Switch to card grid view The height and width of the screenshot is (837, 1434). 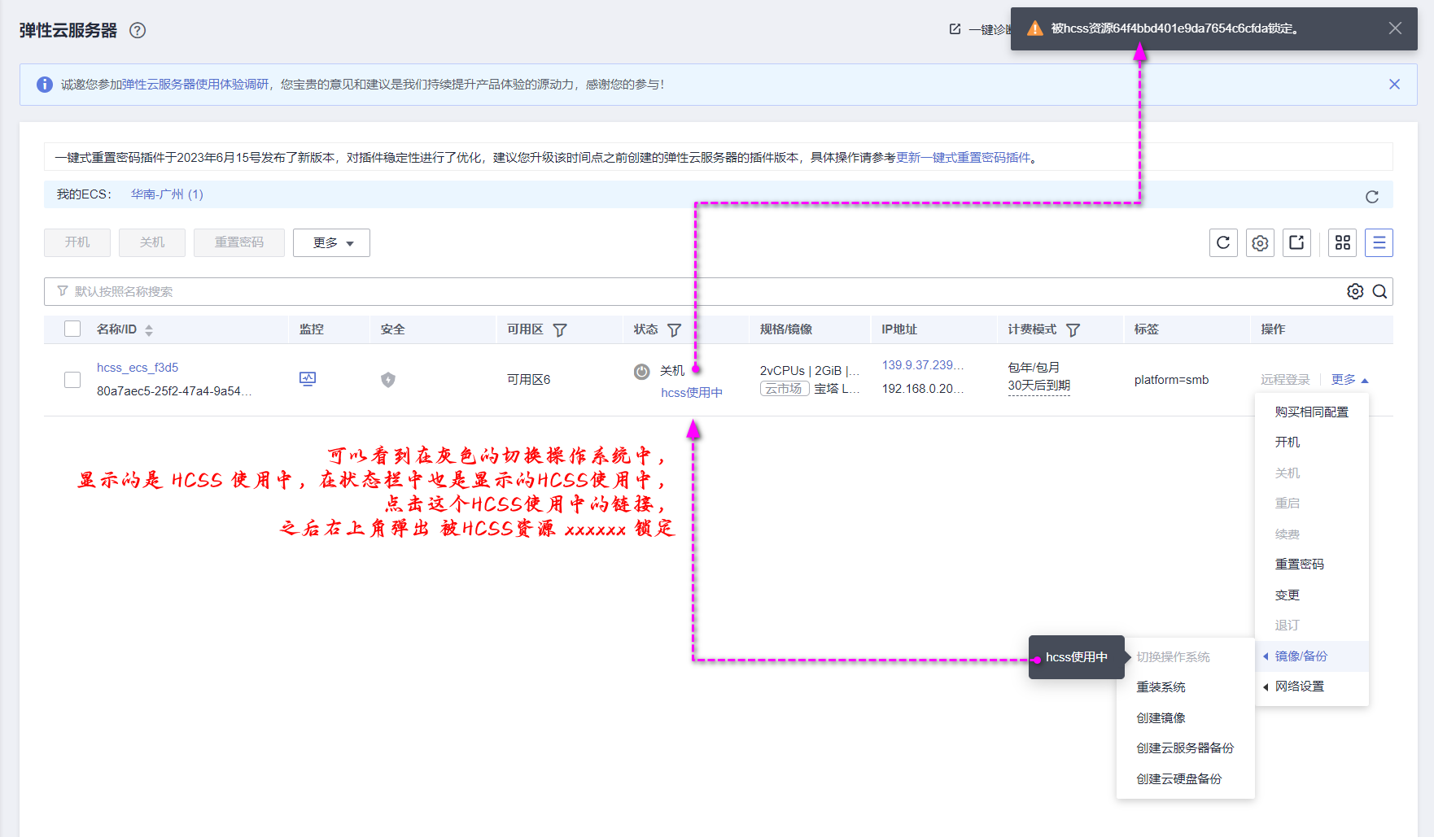coord(1343,242)
